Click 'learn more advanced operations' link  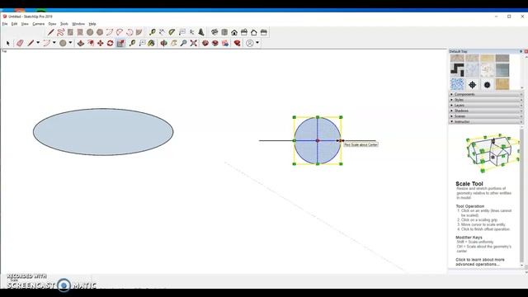480,262
